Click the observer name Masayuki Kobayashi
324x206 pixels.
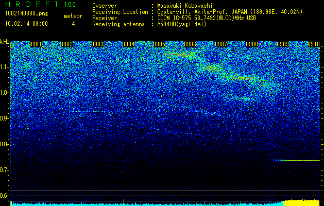pos(185,6)
